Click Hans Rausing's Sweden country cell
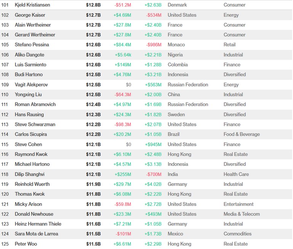 tap(176, 114)
